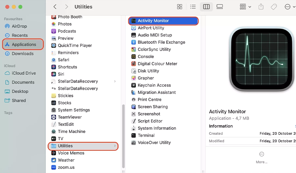
Task: Select Grapher in Utilities
Action: (146, 78)
